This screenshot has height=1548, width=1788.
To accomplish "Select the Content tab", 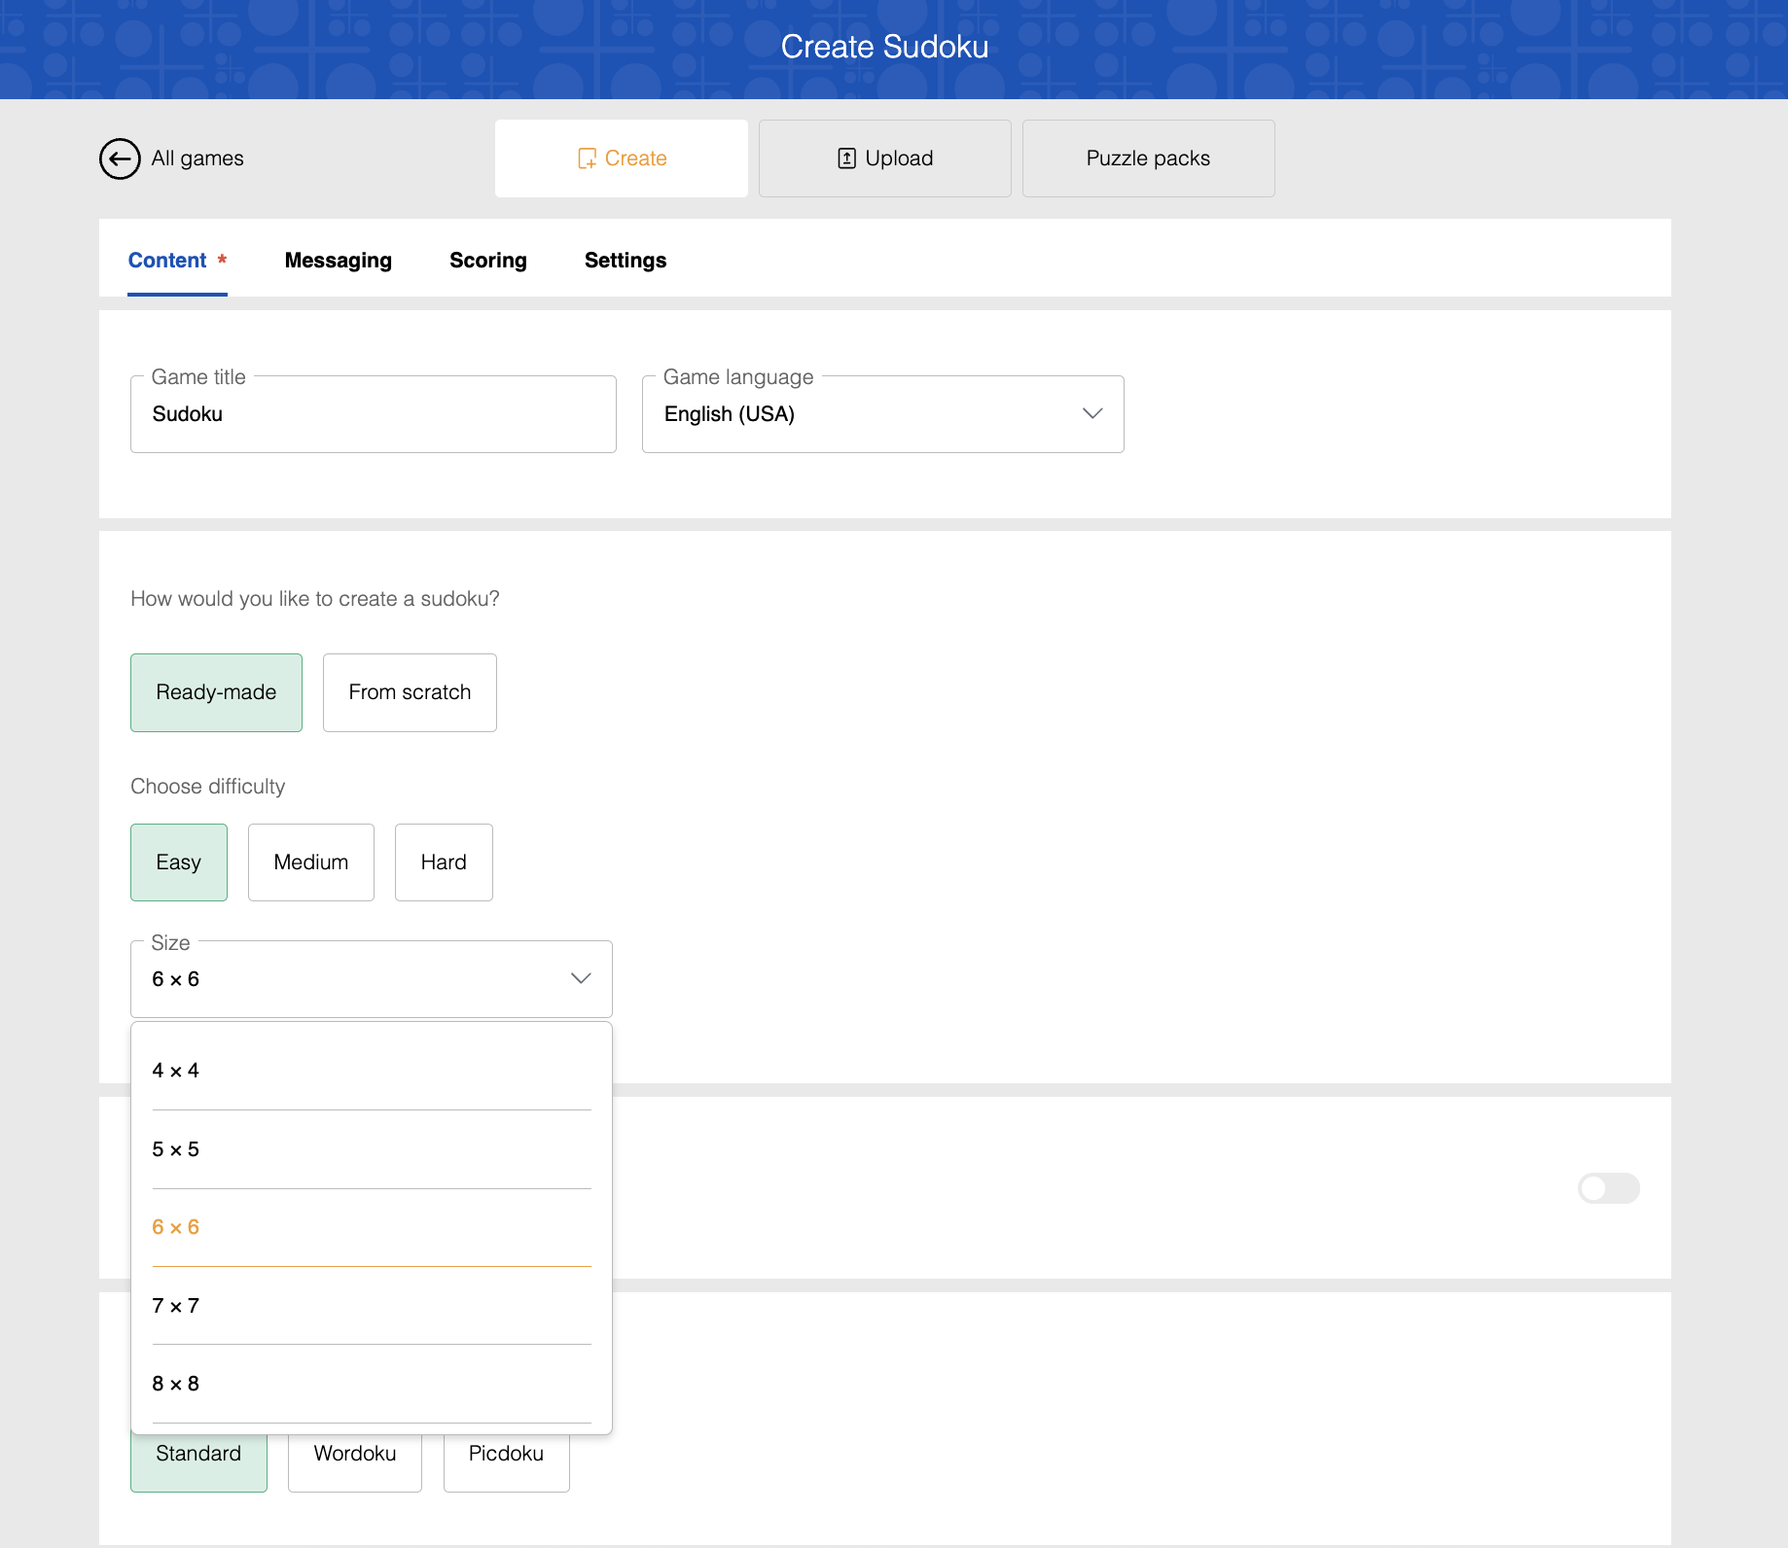I will [x=167, y=261].
